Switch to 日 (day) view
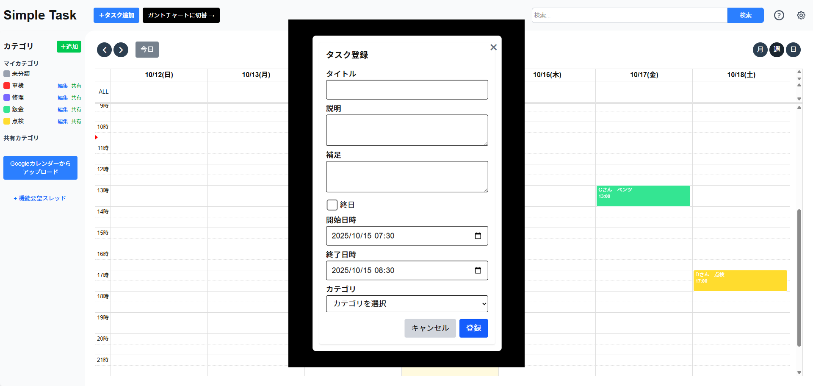The width and height of the screenshot is (813, 386). (793, 50)
